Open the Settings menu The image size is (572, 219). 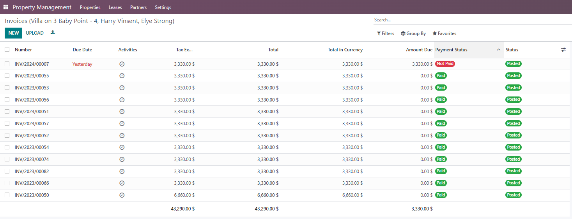pos(163,7)
